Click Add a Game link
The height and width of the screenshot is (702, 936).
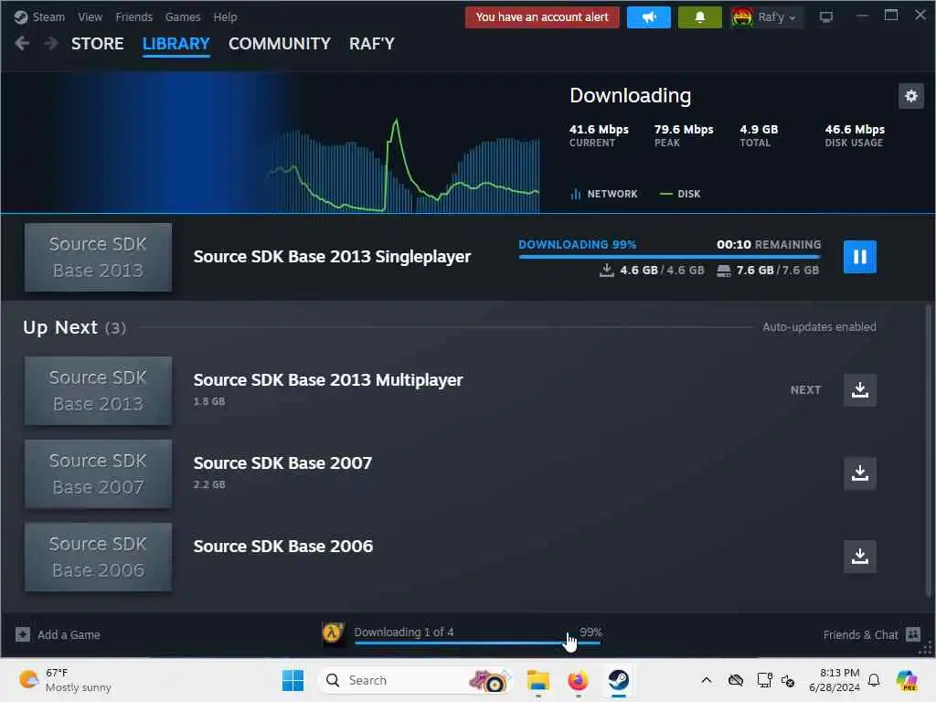[x=69, y=634]
